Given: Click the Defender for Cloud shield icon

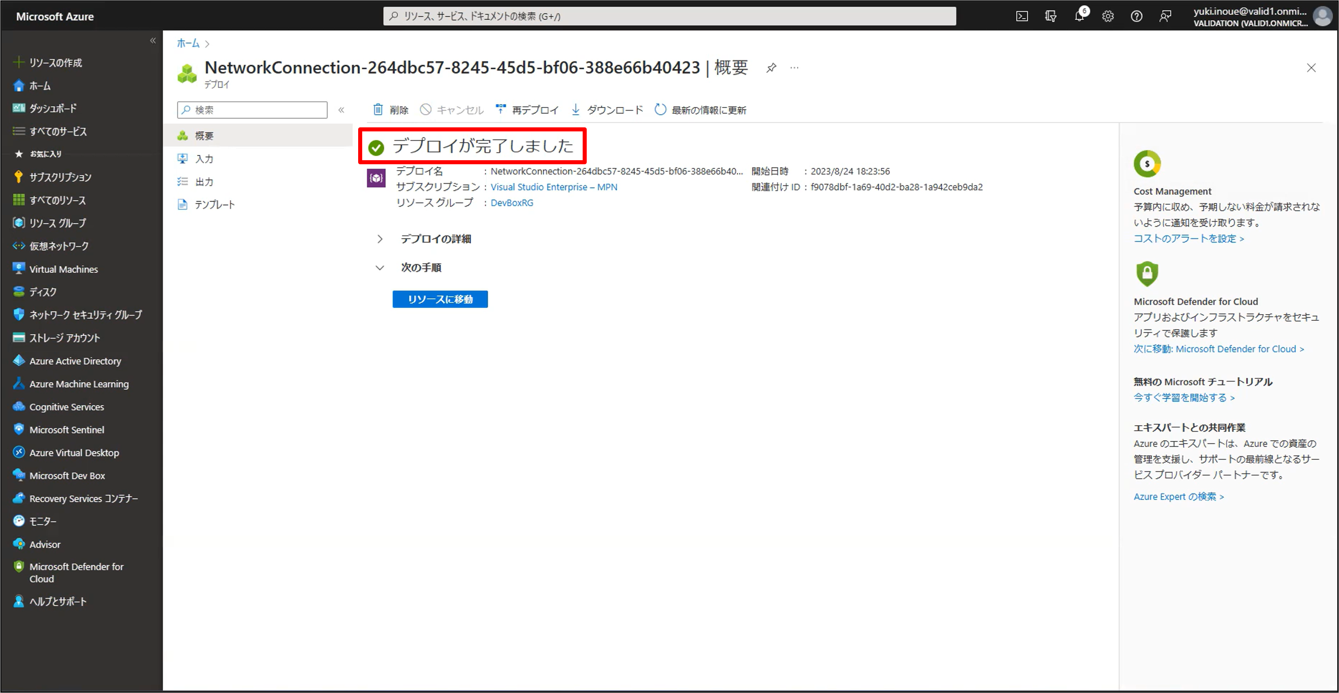Looking at the screenshot, I should tap(1147, 274).
